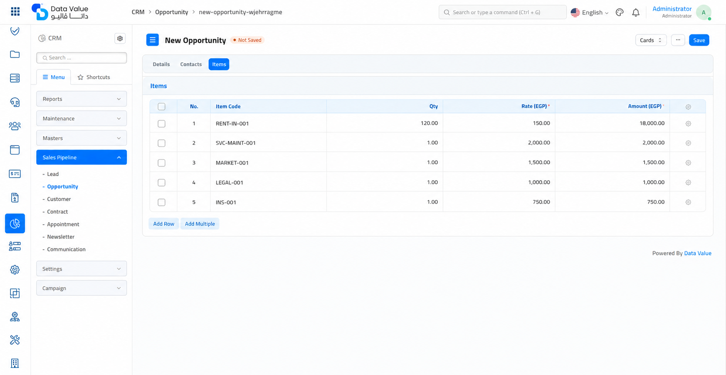Click the Save button
726x375 pixels.
pos(699,40)
